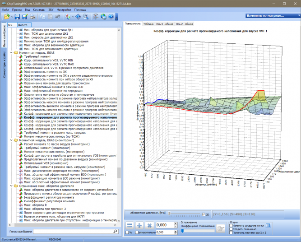Click the grid icon next to 'Изменять соседние точки'
The image size is (301, 242).
[268, 225]
